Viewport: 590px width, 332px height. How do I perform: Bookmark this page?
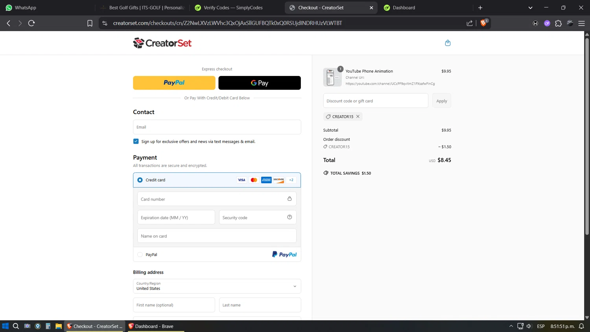pyautogui.click(x=90, y=23)
